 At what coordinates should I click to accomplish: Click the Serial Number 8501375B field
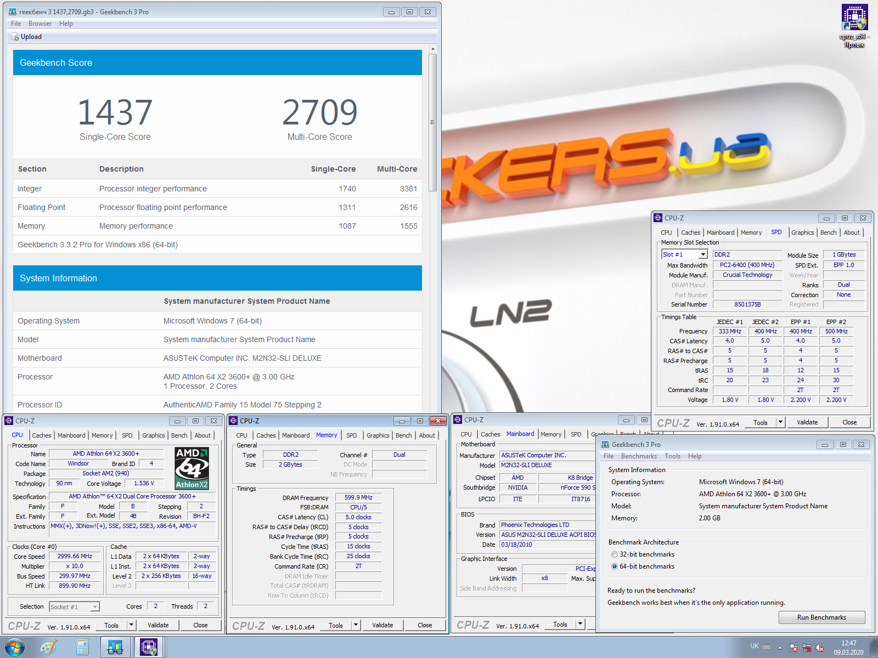coord(747,305)
